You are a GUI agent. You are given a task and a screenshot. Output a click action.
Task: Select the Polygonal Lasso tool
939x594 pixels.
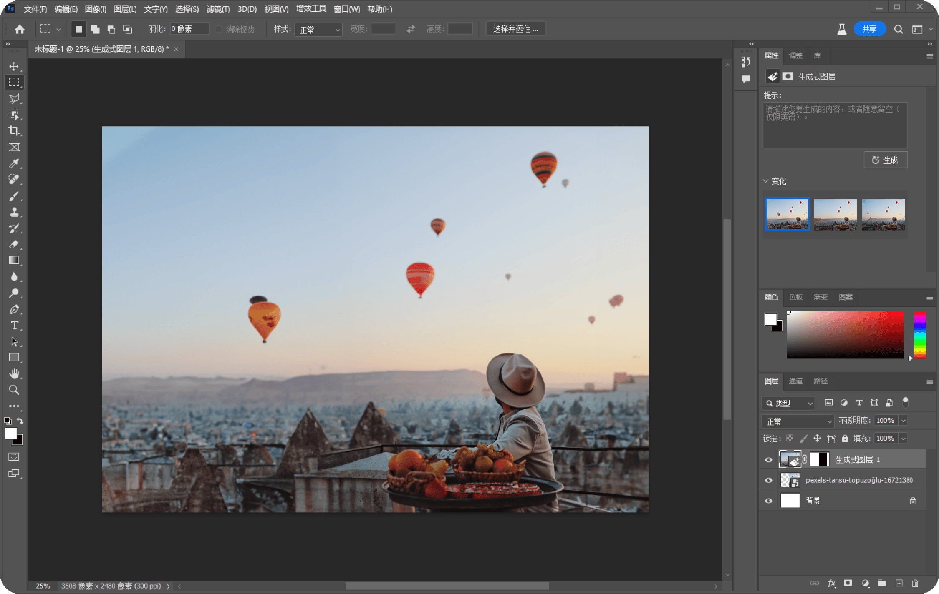(14, 99)
